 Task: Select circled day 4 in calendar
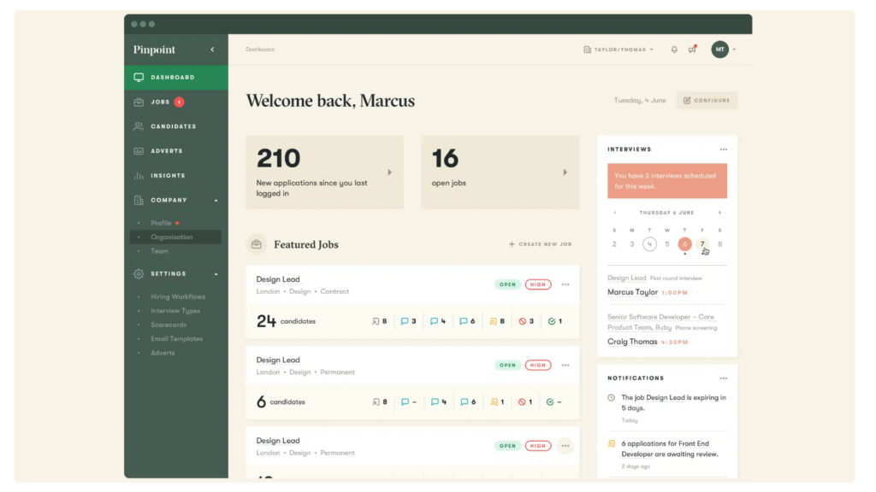coord(649,244)
